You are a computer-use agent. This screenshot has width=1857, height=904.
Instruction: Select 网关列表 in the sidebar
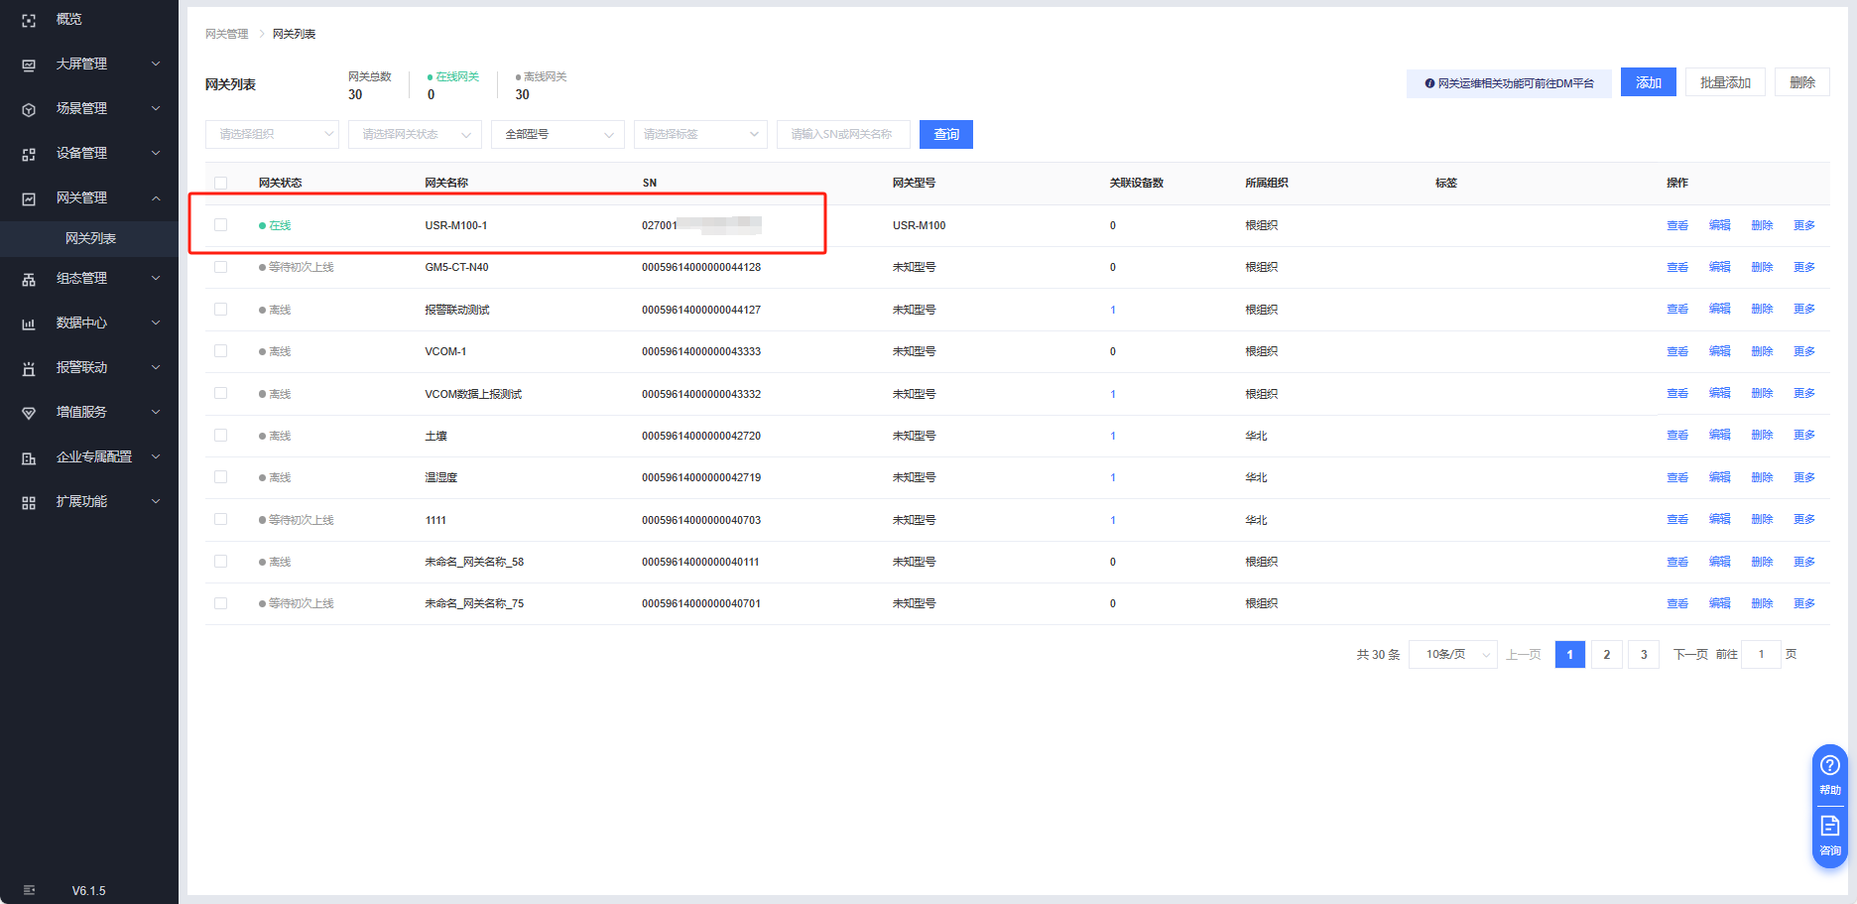click(90, 238)
